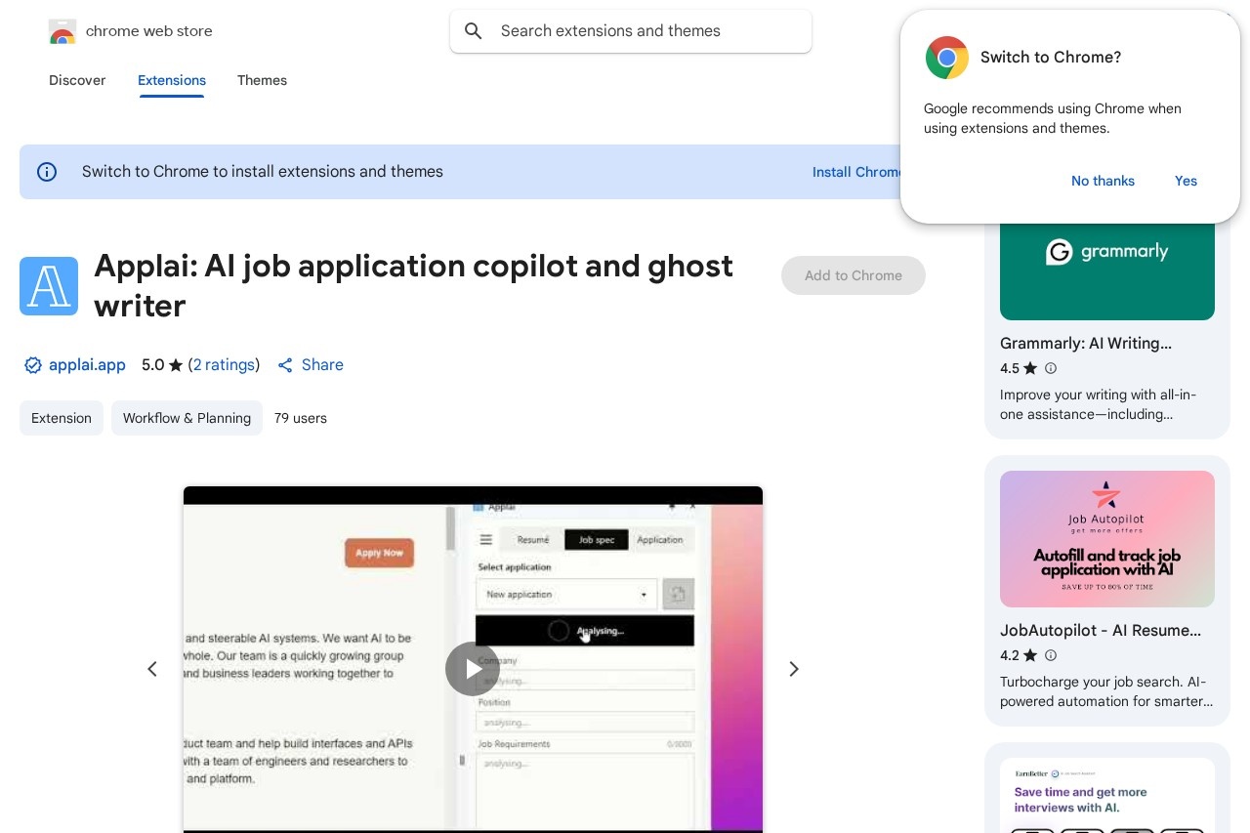This screenshot has width=1250, height=833.
Task: Open the Discover tab
Action: pyautogui.click(x=77, y=81)
